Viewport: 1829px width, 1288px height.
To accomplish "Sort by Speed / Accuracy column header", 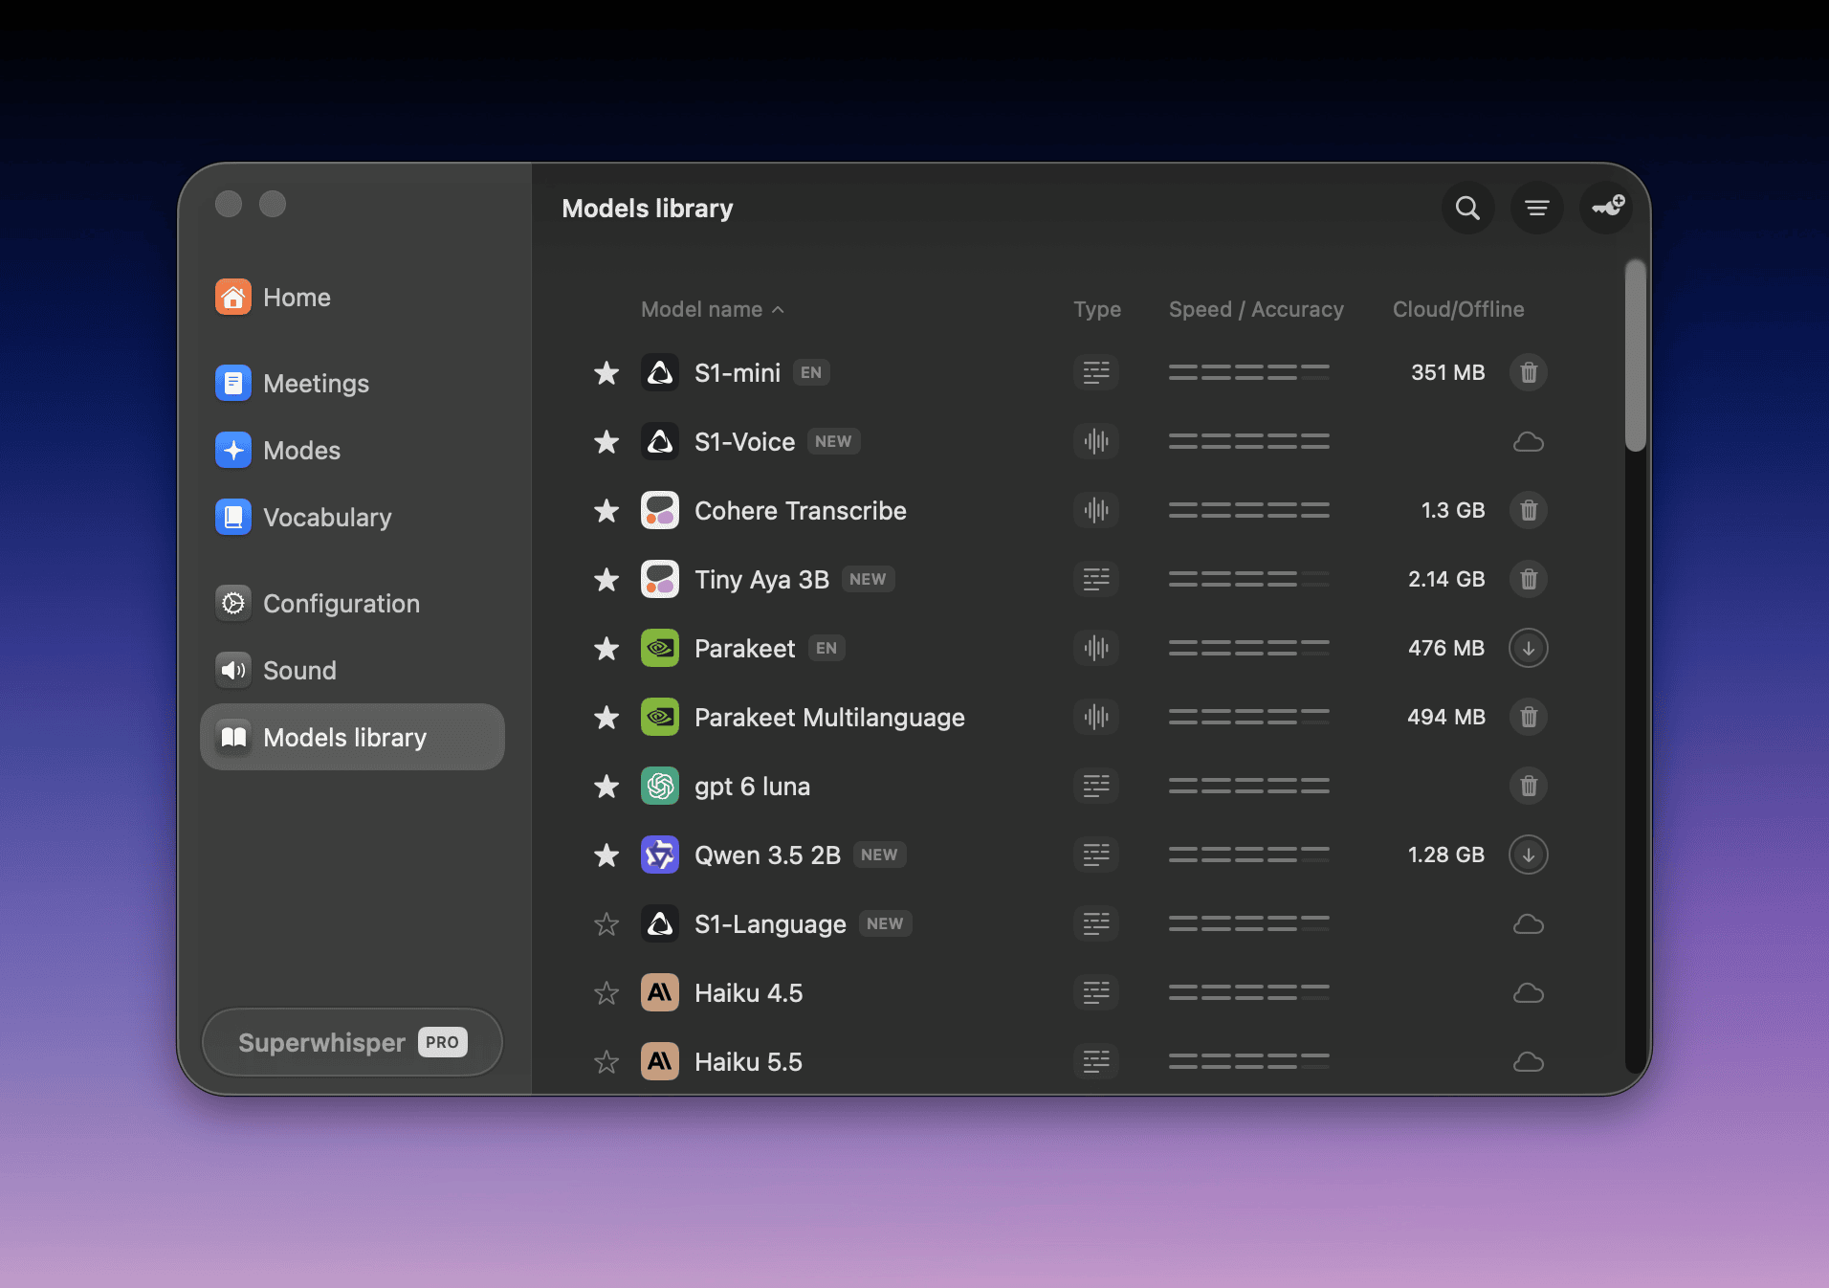I will coord(1256,309).
